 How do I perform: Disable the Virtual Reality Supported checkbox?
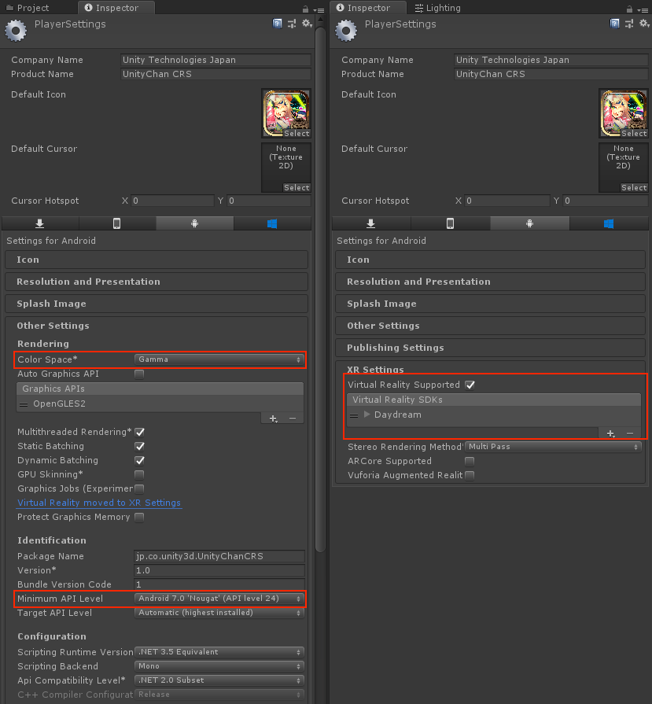tap(470, 385)
